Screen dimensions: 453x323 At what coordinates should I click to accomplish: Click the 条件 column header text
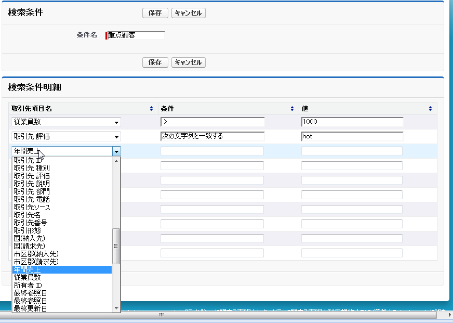point(167,108)
